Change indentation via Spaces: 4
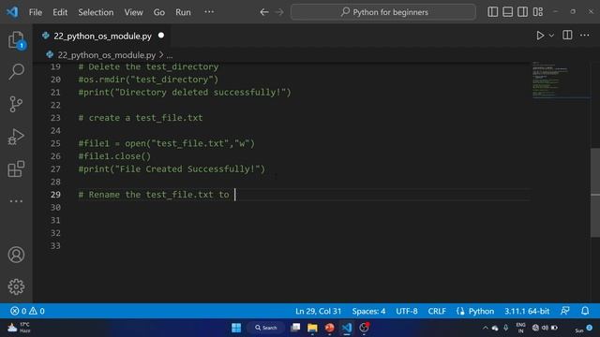600x337 pixels. (x=368, y=311)
